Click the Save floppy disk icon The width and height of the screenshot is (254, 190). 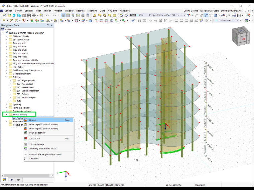(x=29, y=15)
